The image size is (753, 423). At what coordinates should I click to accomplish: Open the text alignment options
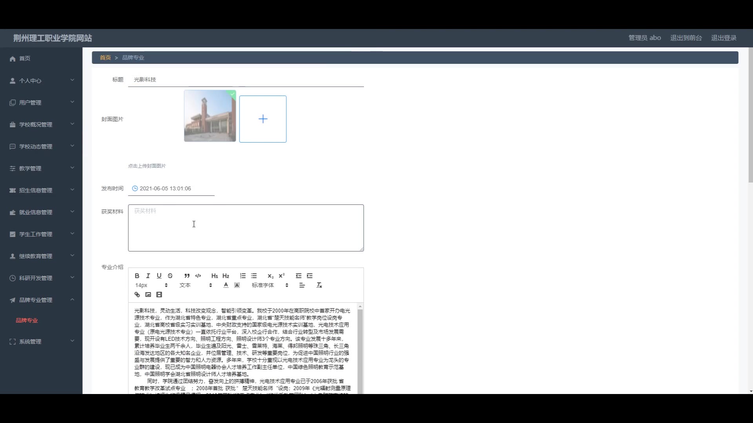pos(302,285)
